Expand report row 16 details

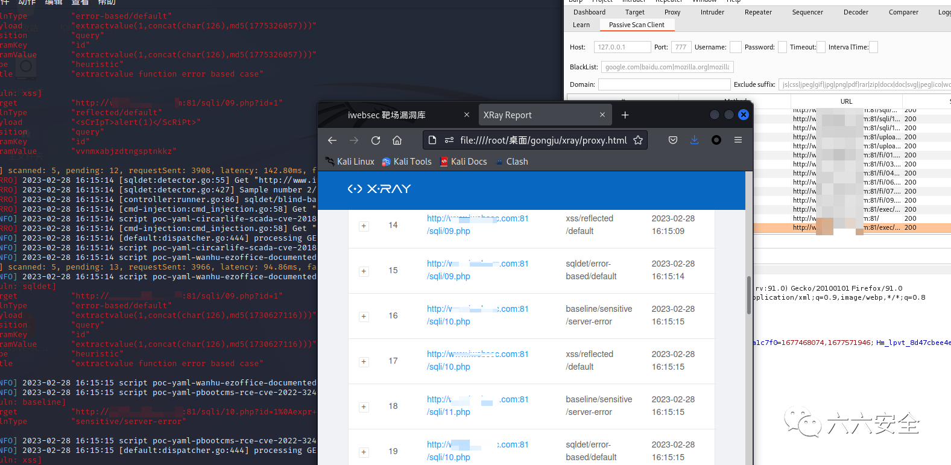tap(364, 317)
